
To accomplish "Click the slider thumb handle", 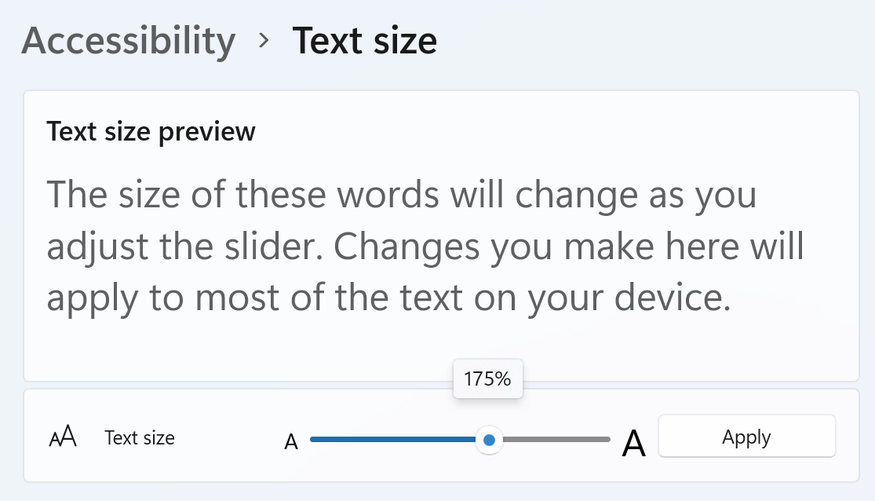I will (489, 441).
